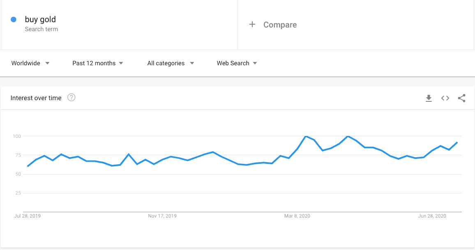This screenshot has height=250, width=475.
Task: Click the trend line's rightmost endpoint
Action: coord(457,142)
